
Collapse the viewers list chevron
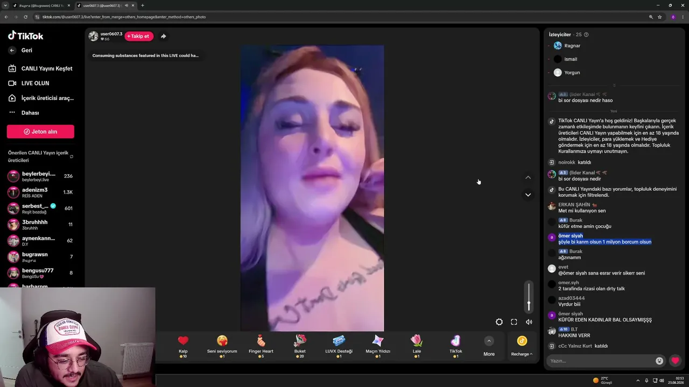614,85
